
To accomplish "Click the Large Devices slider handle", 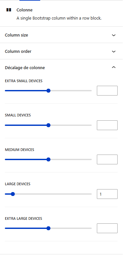I will [x=13, y=194].
